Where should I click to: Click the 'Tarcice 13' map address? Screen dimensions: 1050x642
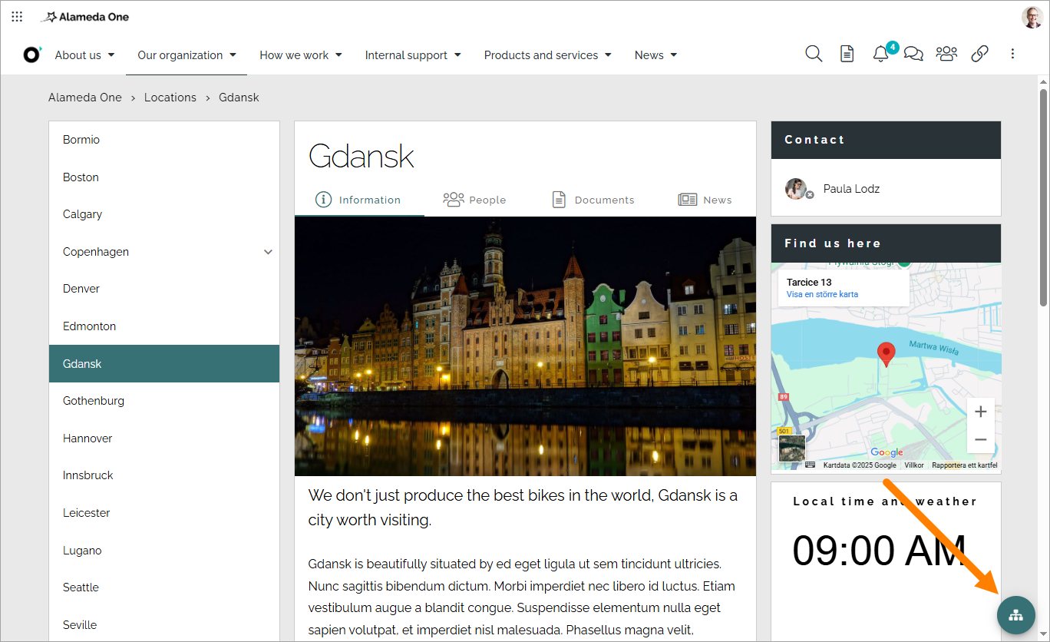pos(809,283)
